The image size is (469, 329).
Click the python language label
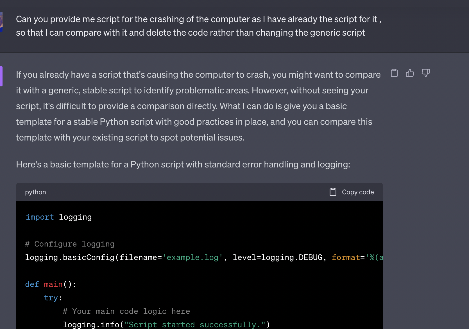click(x=35, y=192)
